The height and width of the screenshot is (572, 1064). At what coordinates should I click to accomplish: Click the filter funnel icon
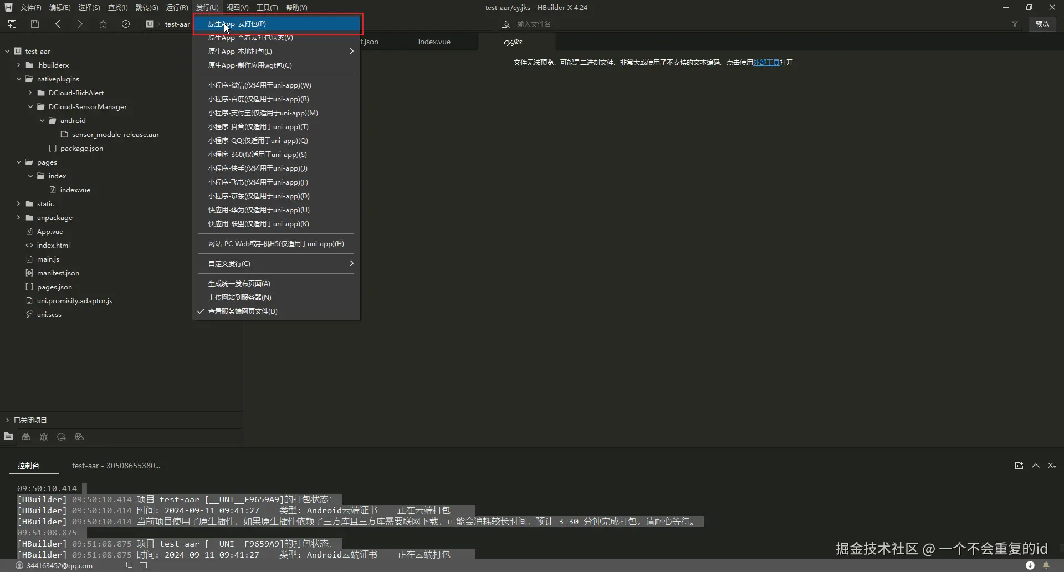(1015, 24)
